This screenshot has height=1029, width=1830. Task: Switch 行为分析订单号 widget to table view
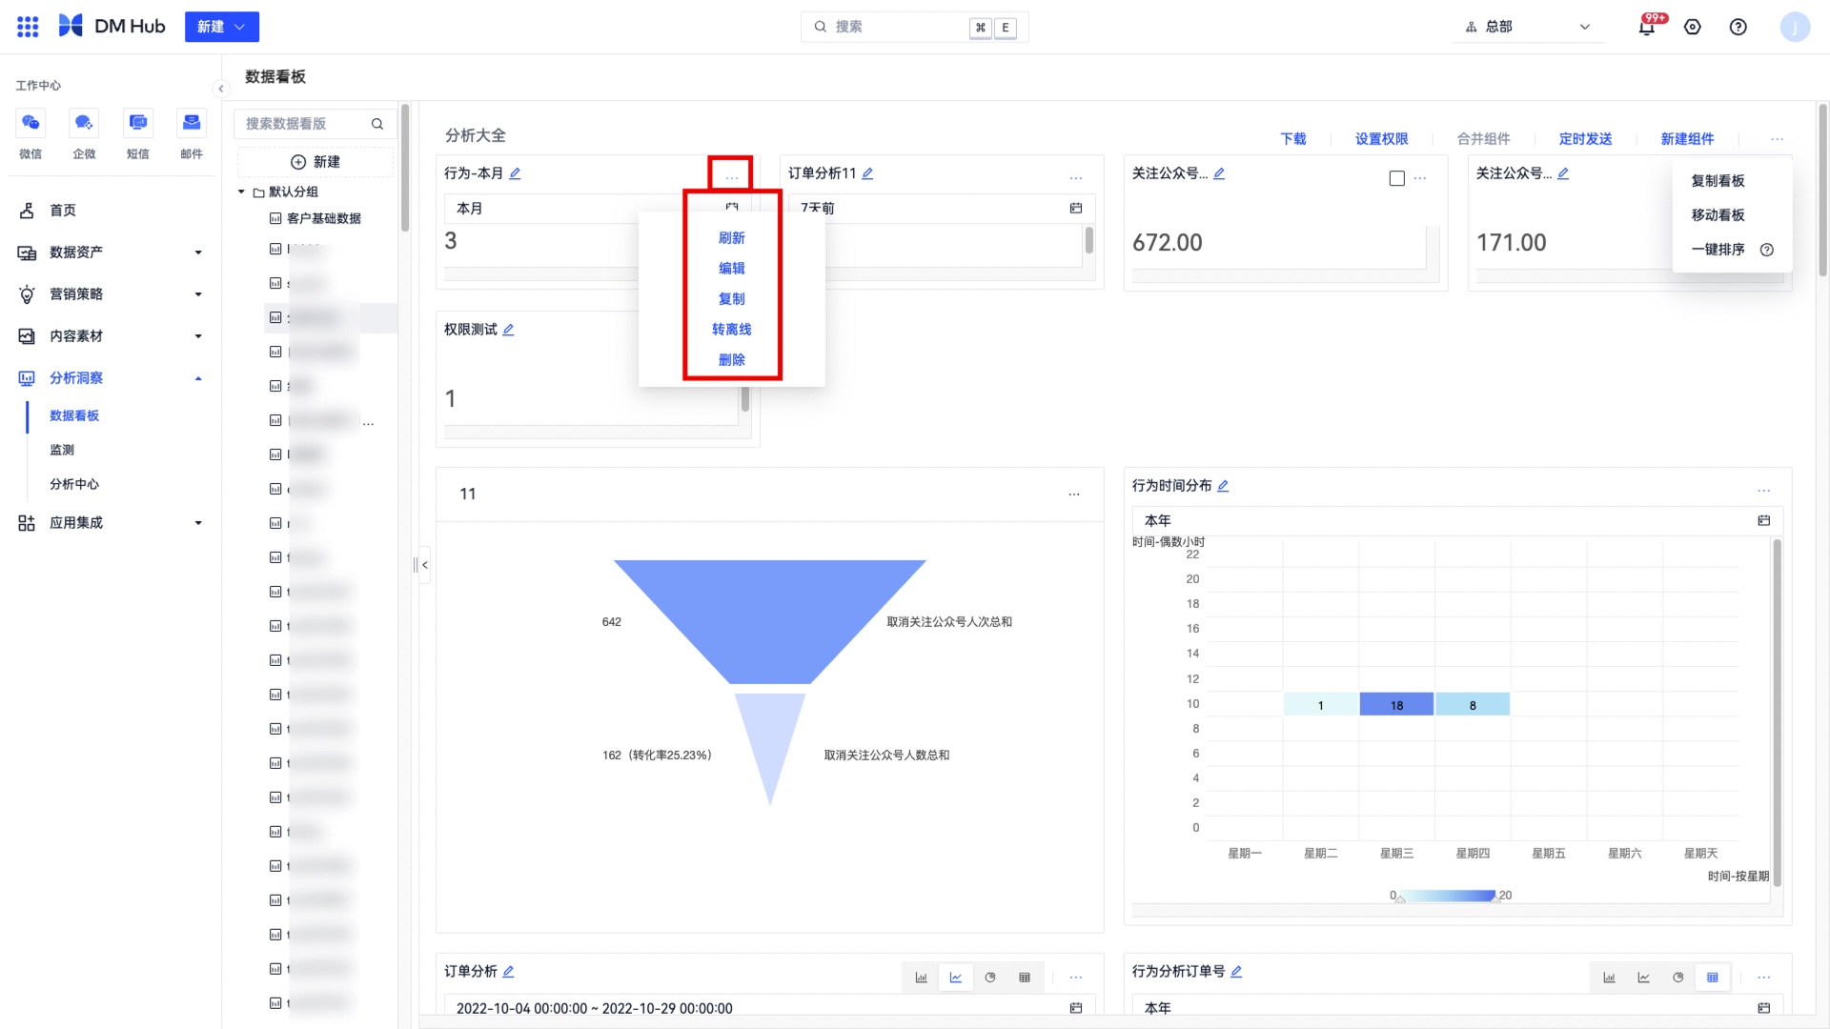[x=1713, y=978]
